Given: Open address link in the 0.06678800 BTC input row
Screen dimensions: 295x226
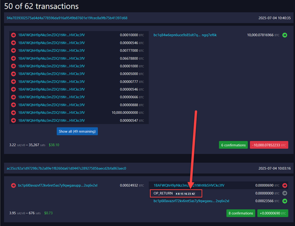Looking at the screenshot, I should tap(51, 58).
